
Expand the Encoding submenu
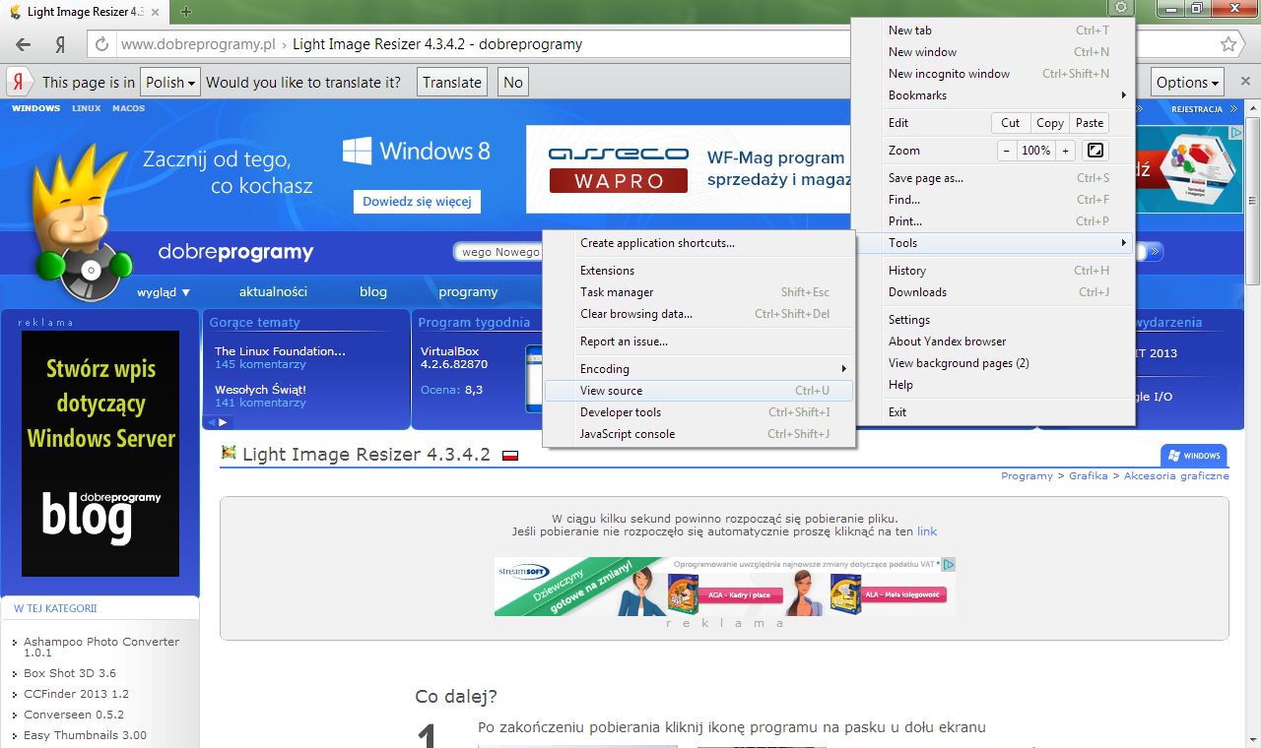coord(698,369)
